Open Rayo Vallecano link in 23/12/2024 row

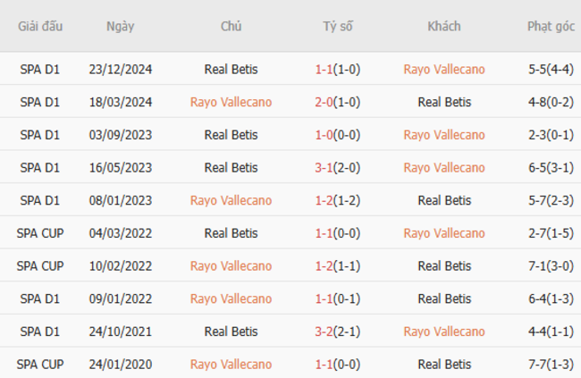pyautogui.click(x=444, y=69)
